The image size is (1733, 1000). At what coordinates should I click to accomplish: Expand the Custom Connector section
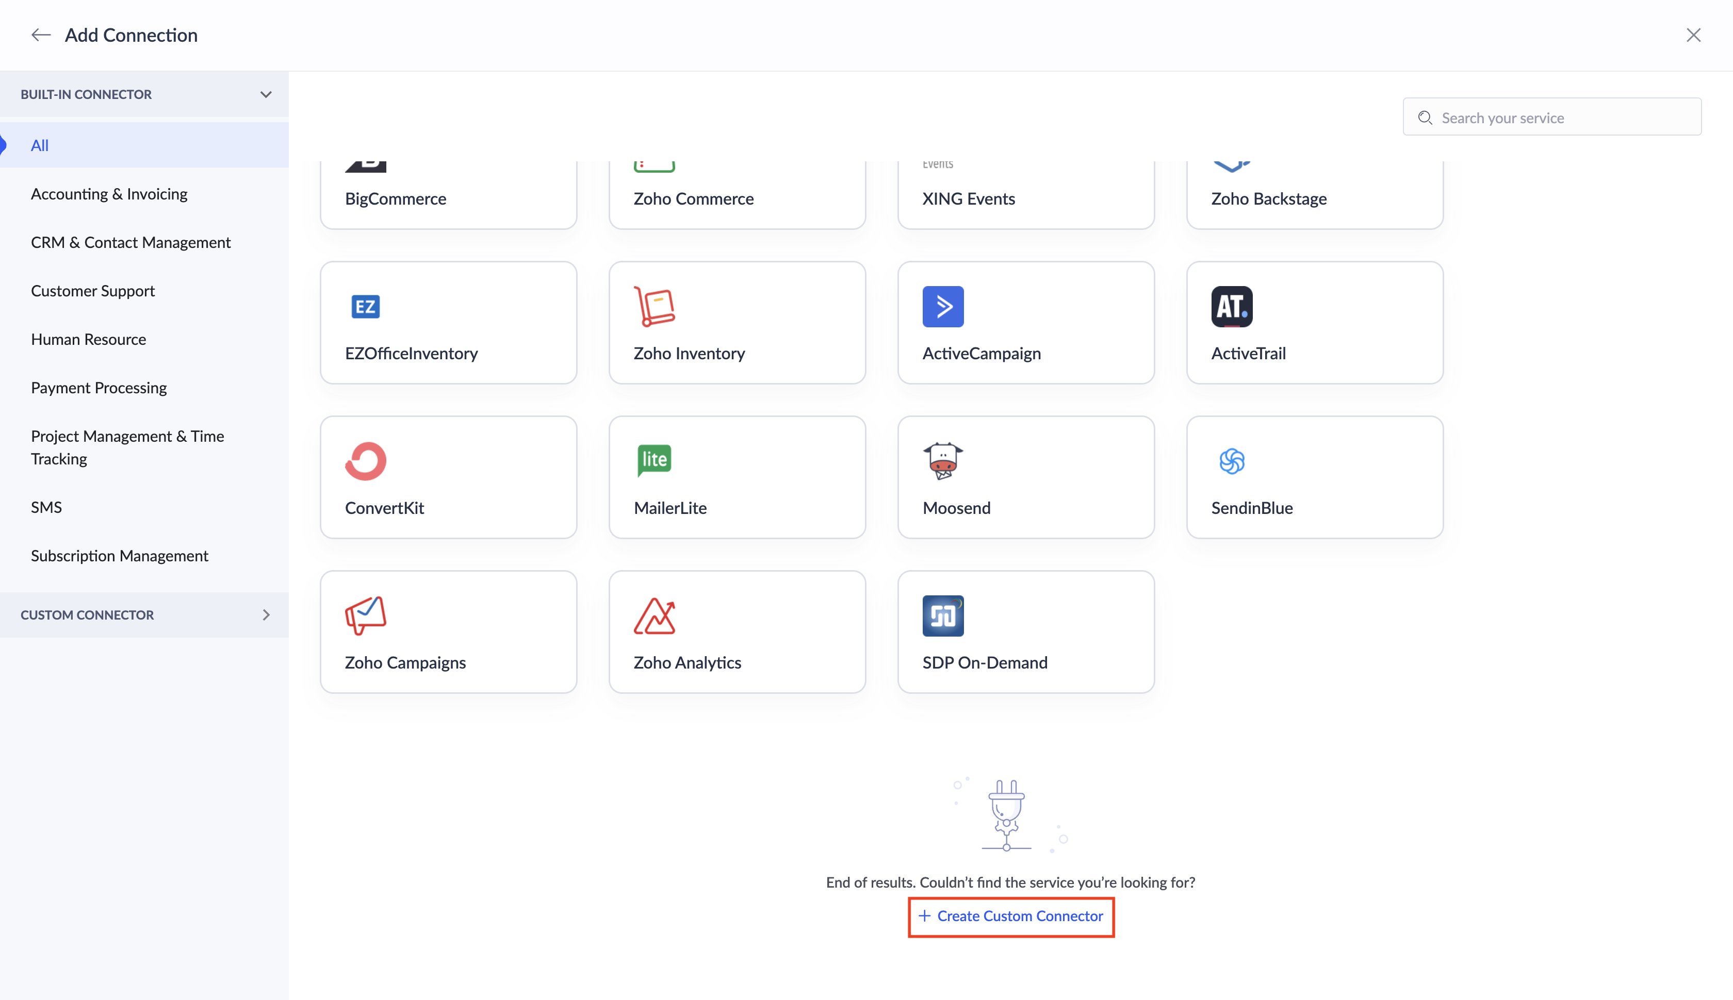[266, 615]
